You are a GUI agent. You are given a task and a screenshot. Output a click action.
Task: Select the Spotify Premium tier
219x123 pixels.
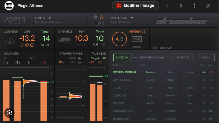pos(150,72)
